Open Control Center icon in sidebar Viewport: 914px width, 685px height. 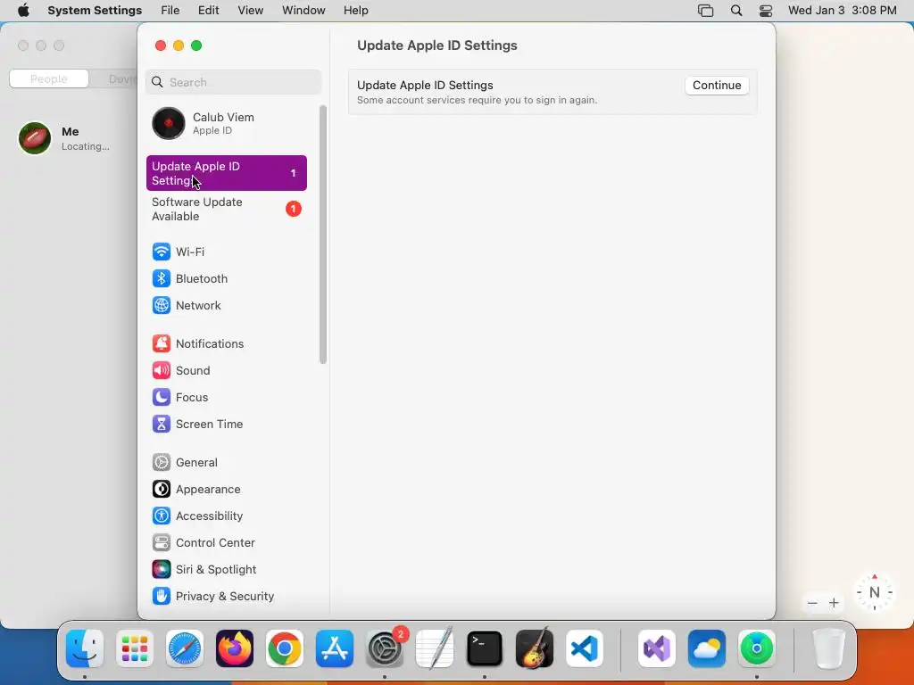(162, 543)
